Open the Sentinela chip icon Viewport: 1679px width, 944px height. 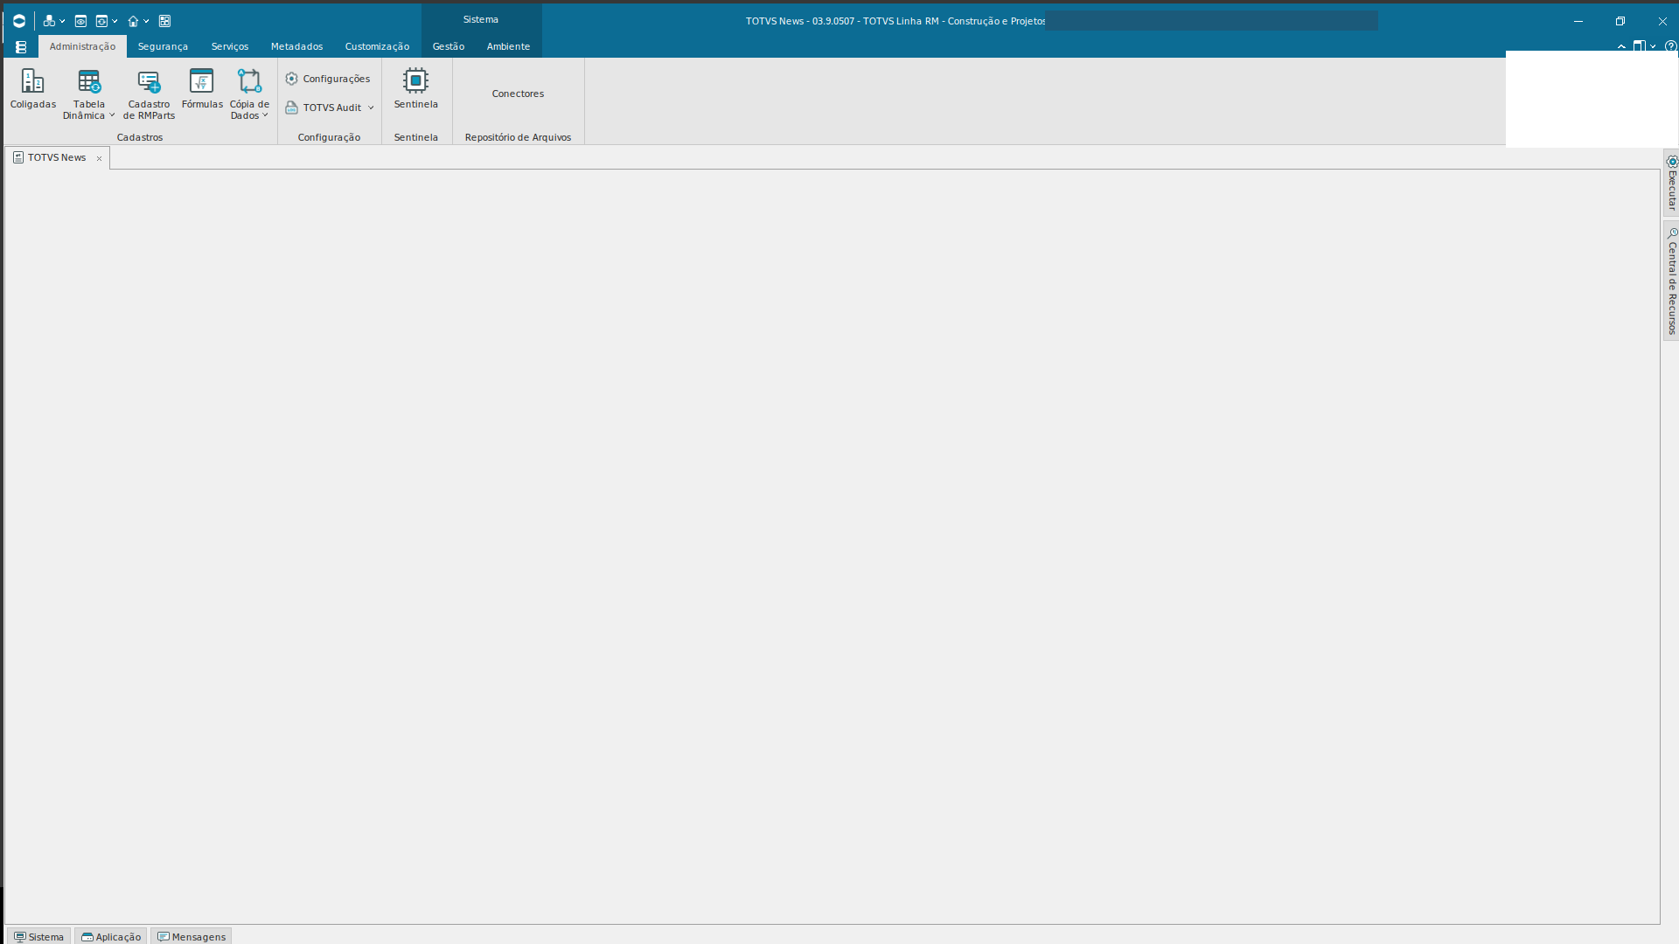coord(415,80)
